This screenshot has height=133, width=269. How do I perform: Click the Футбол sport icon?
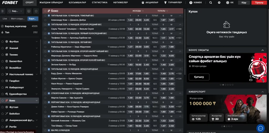7,42
